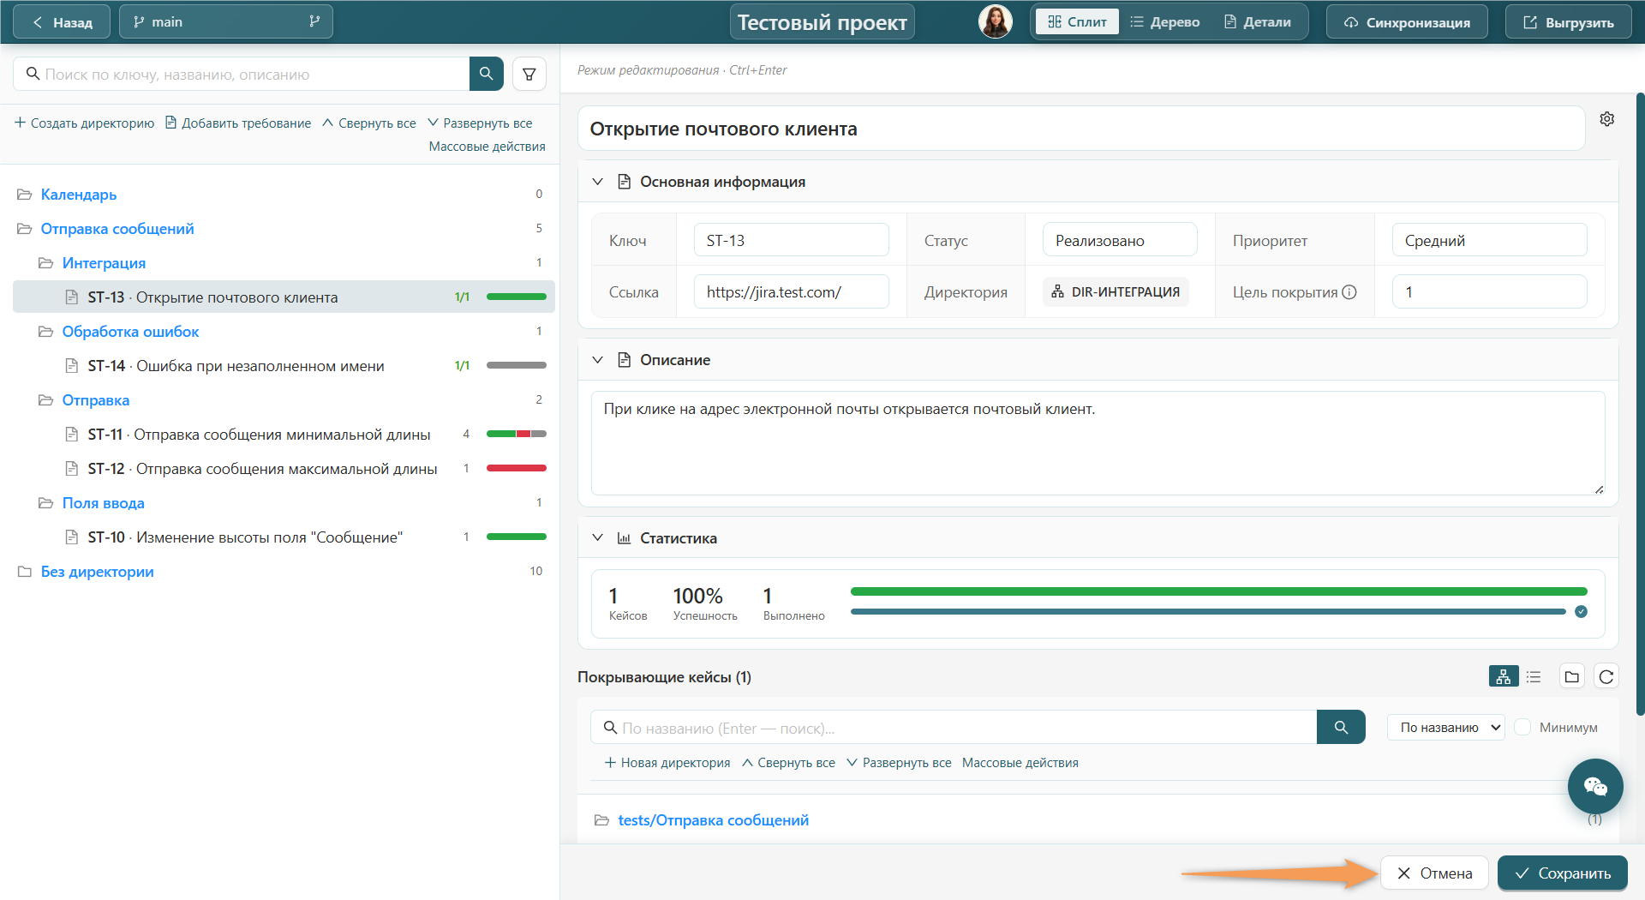Switch covering cases to list view icon
Image resolution: width=1645 pixels, height=900 pixels.
pos(1534,676)
